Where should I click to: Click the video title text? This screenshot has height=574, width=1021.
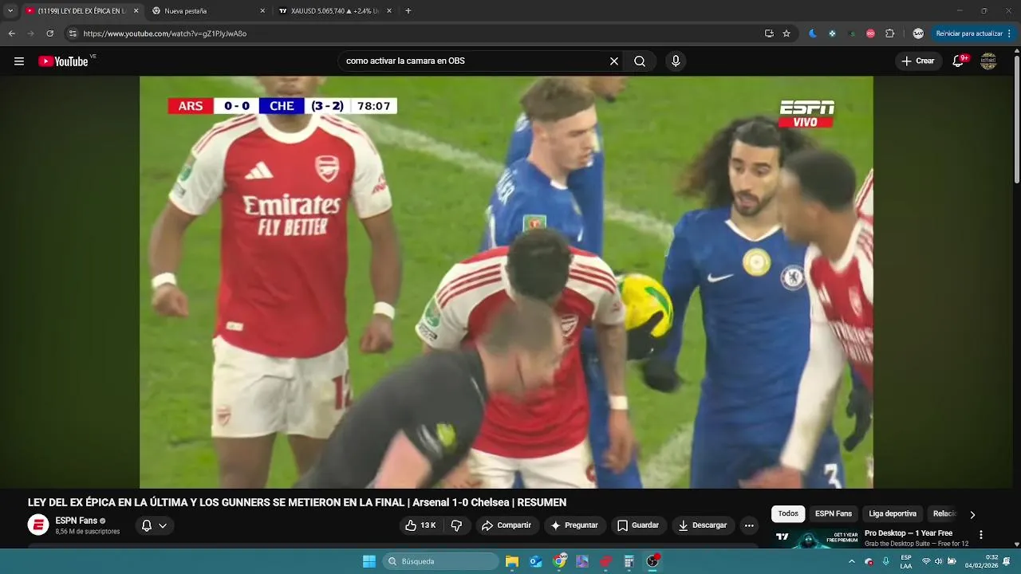pyautogui.click(x=297, y=502)
